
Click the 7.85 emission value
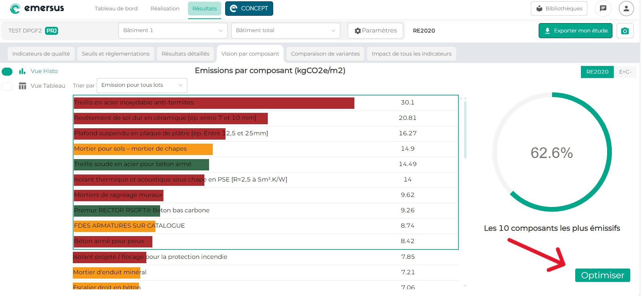click(x=408, y=257)
